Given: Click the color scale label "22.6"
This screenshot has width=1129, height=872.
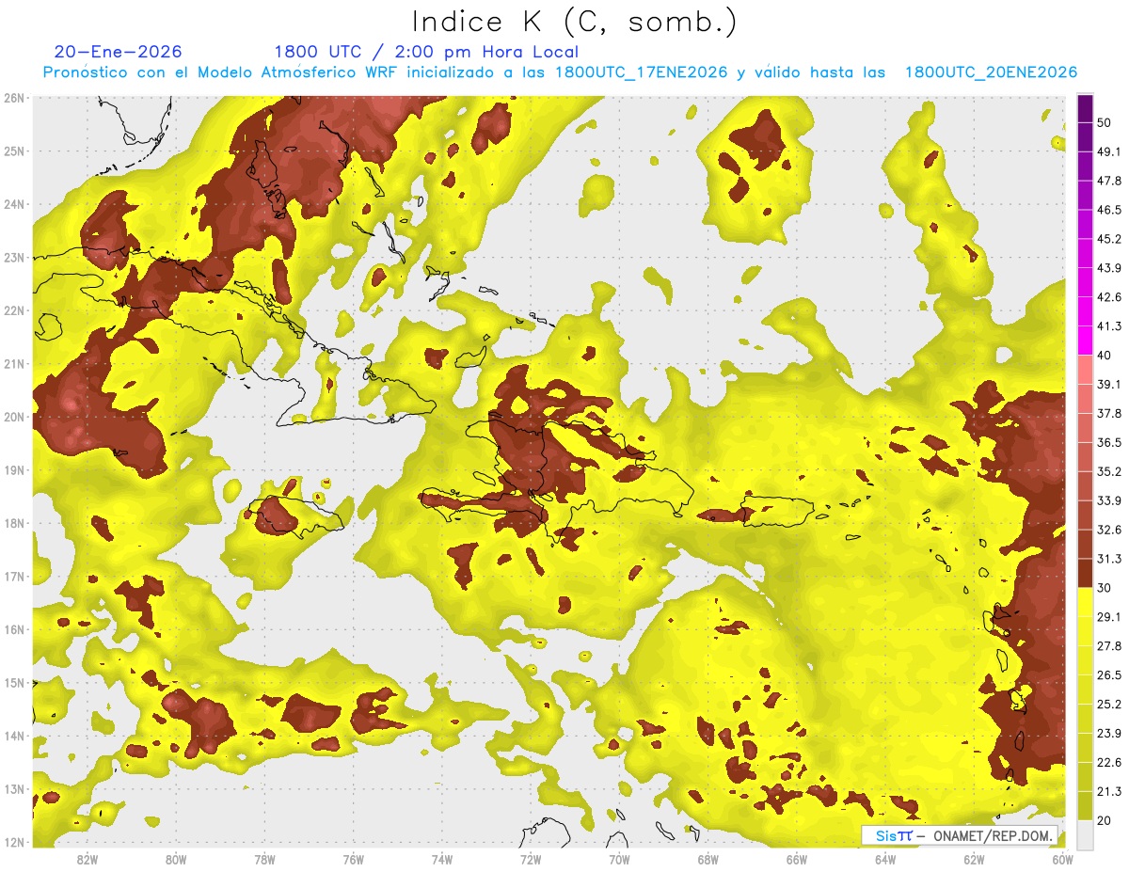Looking at the screenshot, I should (1108, 763).
